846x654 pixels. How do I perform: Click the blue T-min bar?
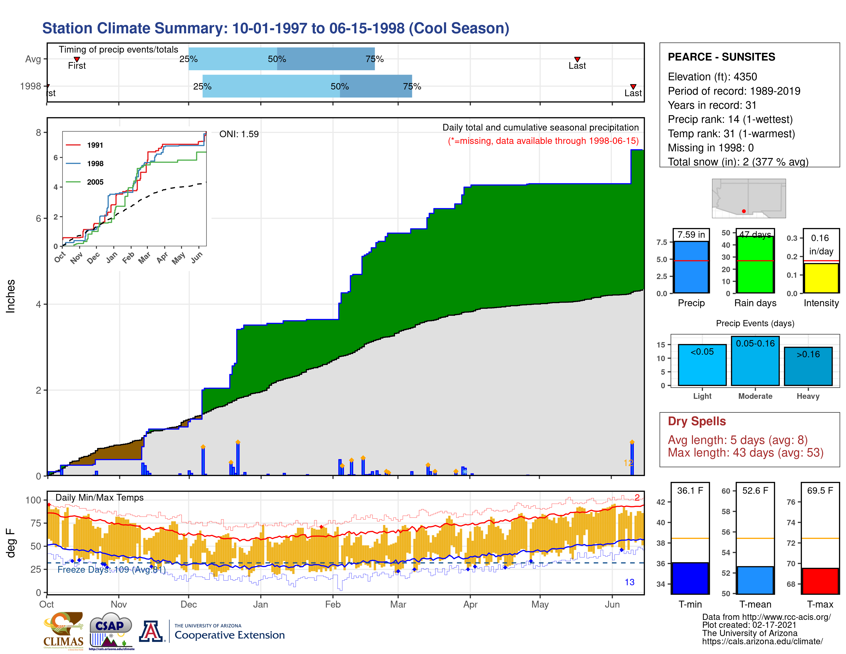pyautogui.click(x=690, y=578)
